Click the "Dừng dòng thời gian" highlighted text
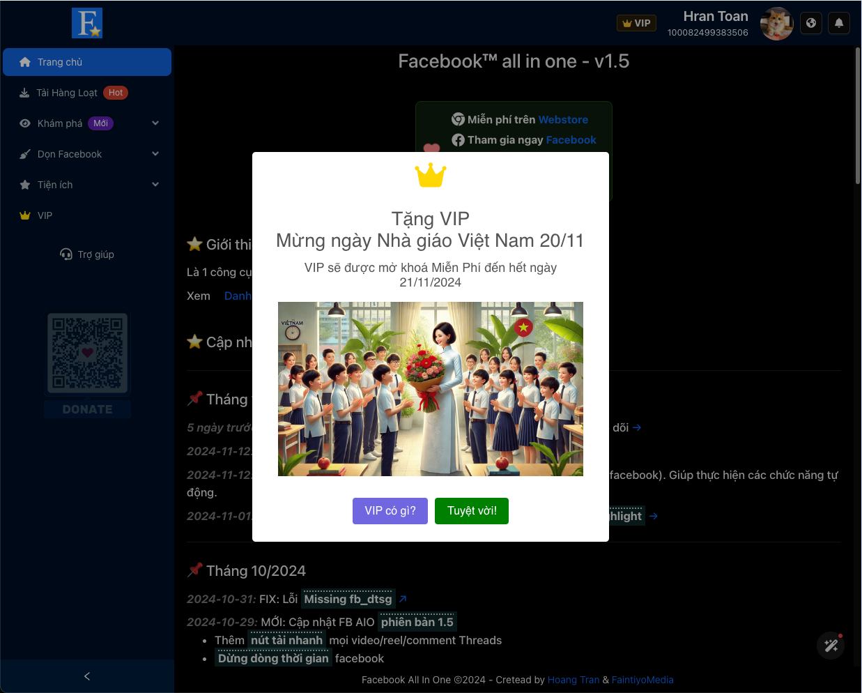This screenshot has width=862, height=693. tap(273, 658)
